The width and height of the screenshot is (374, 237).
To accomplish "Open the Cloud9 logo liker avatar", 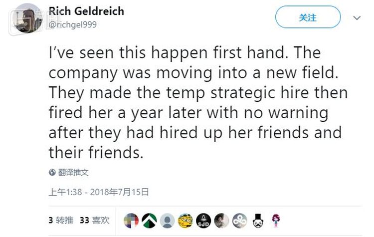I will tap(240, 220).
